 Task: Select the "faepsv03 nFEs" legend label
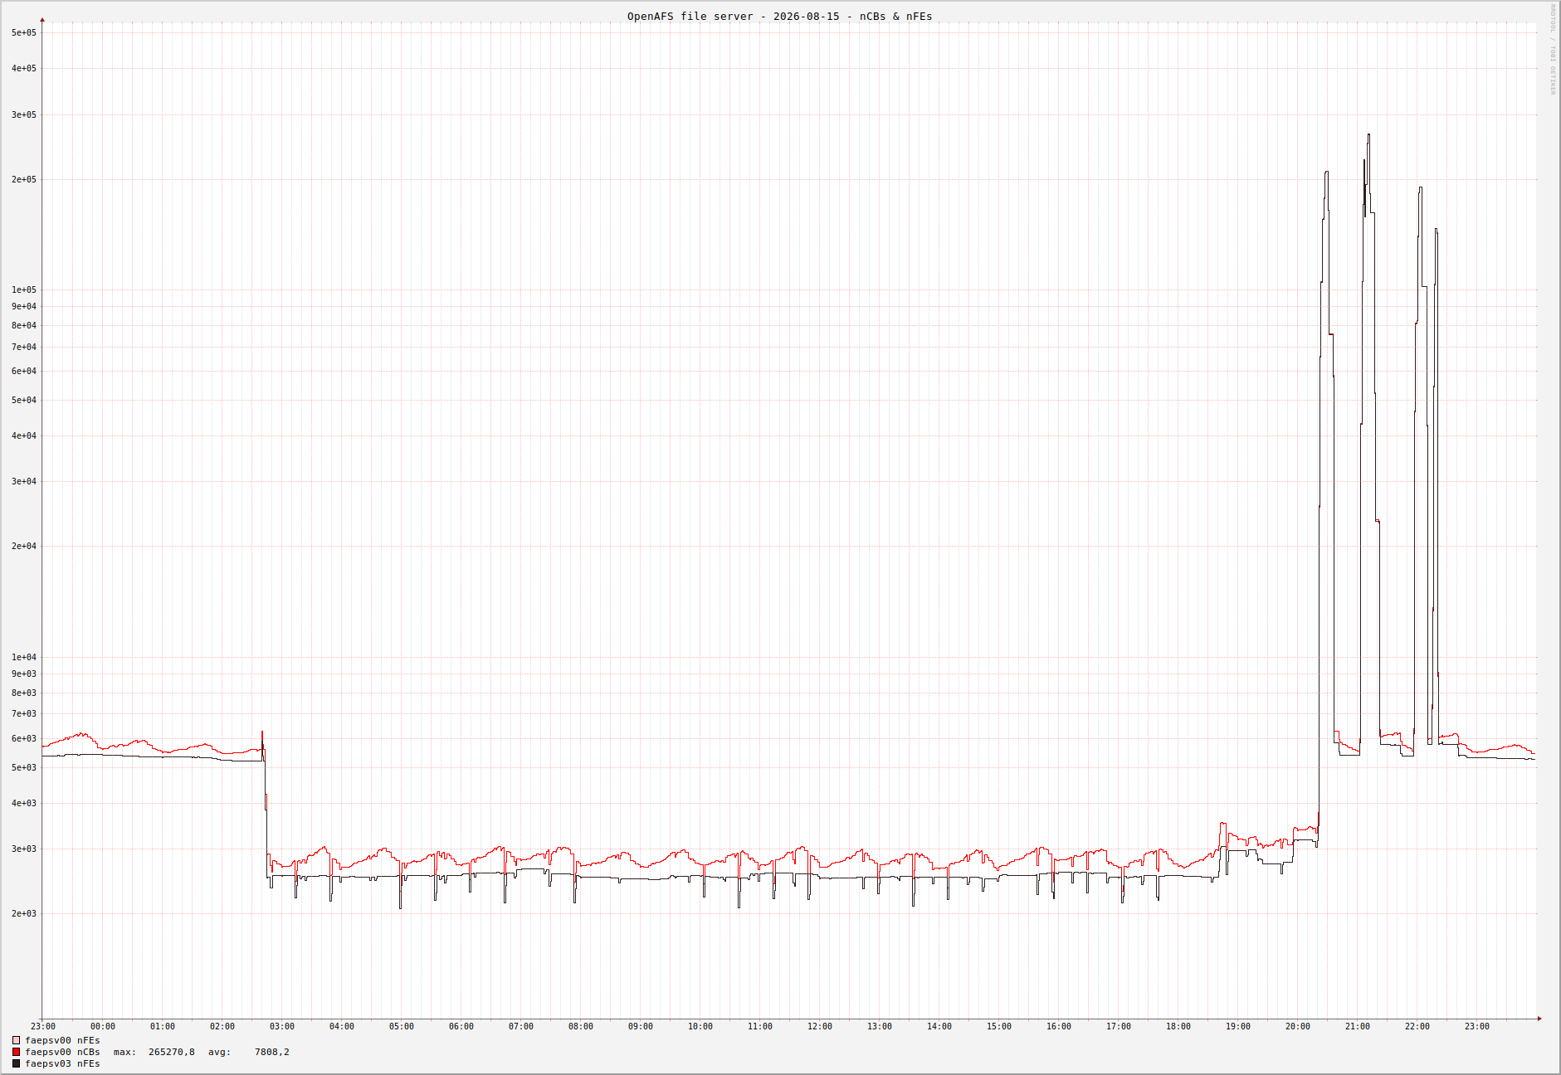click(62, 1063)
